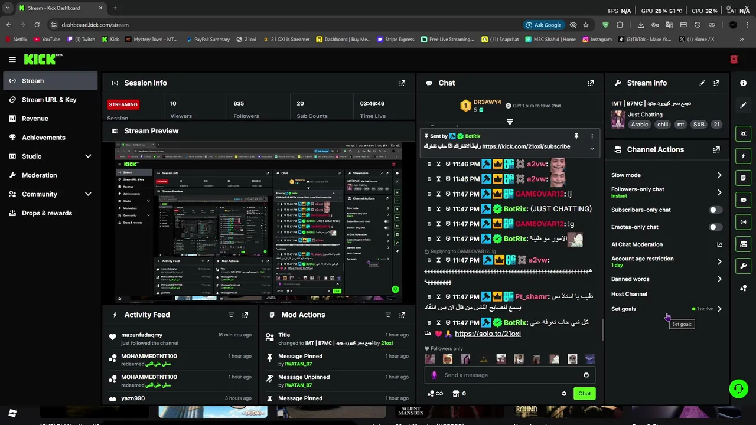
Task: Click the Kick logo
Action: [x=43, y=60]
